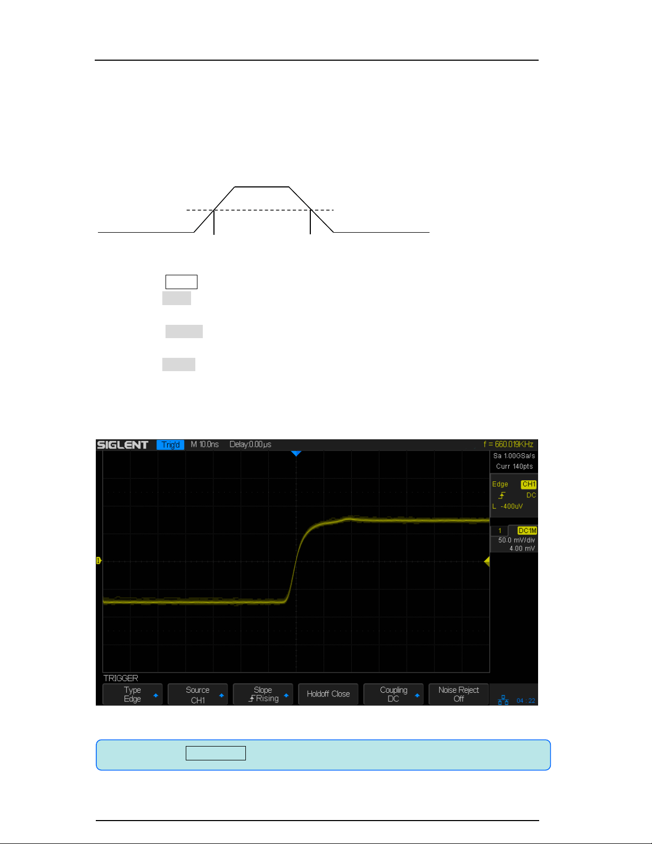This screenshot has width=652, height=844.
Task: Click the channel 1 tab label
Action: tap(500, 531)
